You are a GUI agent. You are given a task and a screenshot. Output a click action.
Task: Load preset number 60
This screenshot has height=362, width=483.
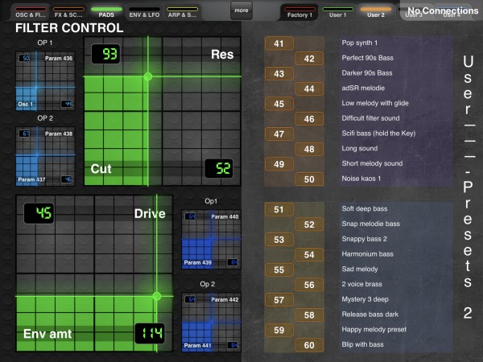pyautogui.click(x=309, y=345)
